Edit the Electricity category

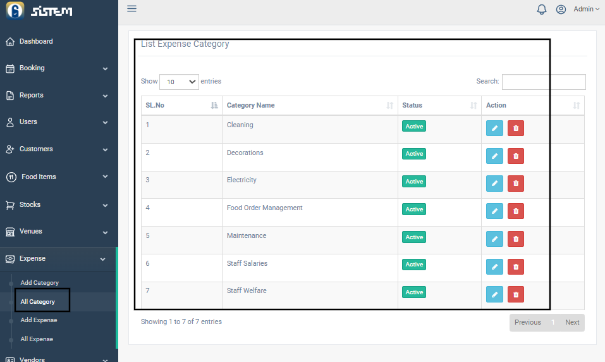tap(494, 184)
